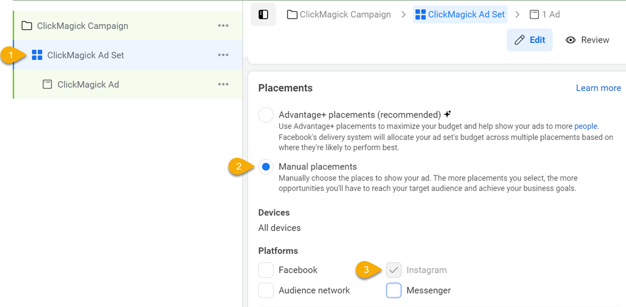
Task: Click the ClickMagick Campaign folder icon in sidebar
Action: (27, 26)
